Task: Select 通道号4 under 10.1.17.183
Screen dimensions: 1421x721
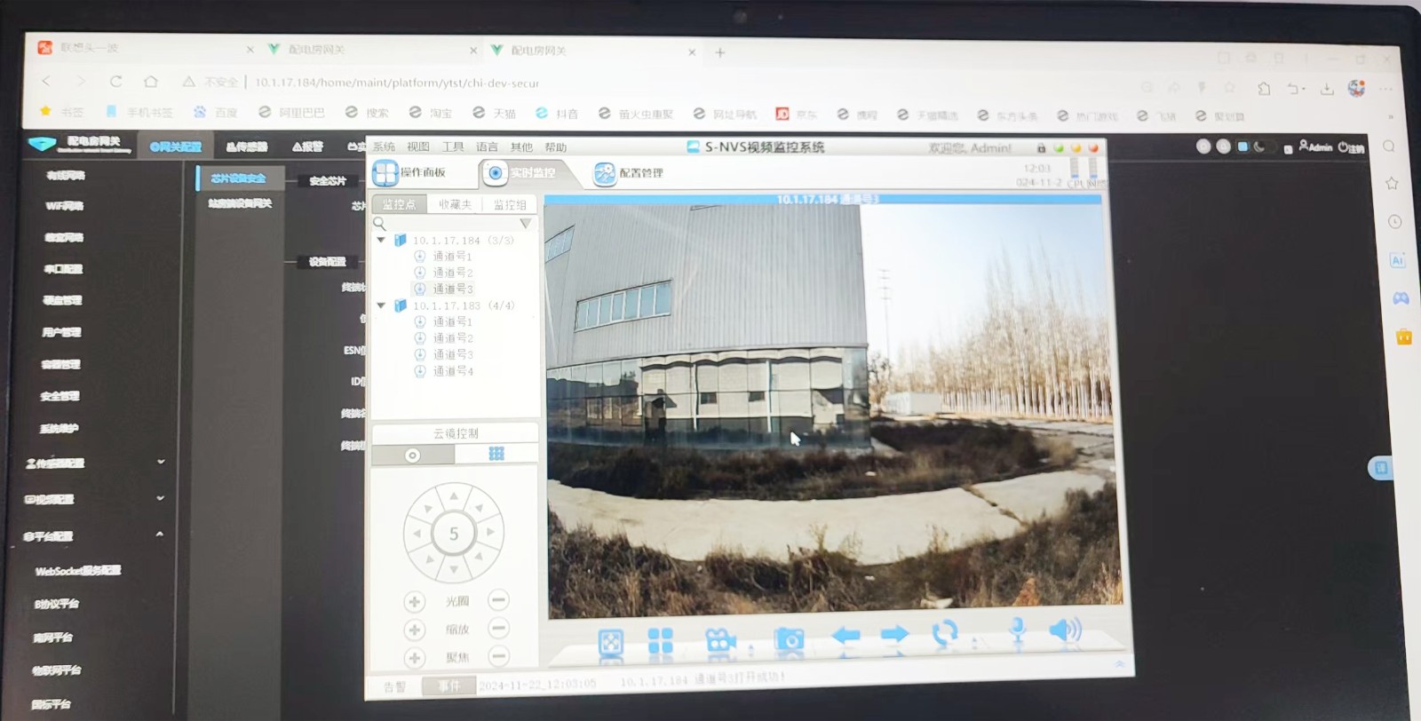Action: click(452, 371)
